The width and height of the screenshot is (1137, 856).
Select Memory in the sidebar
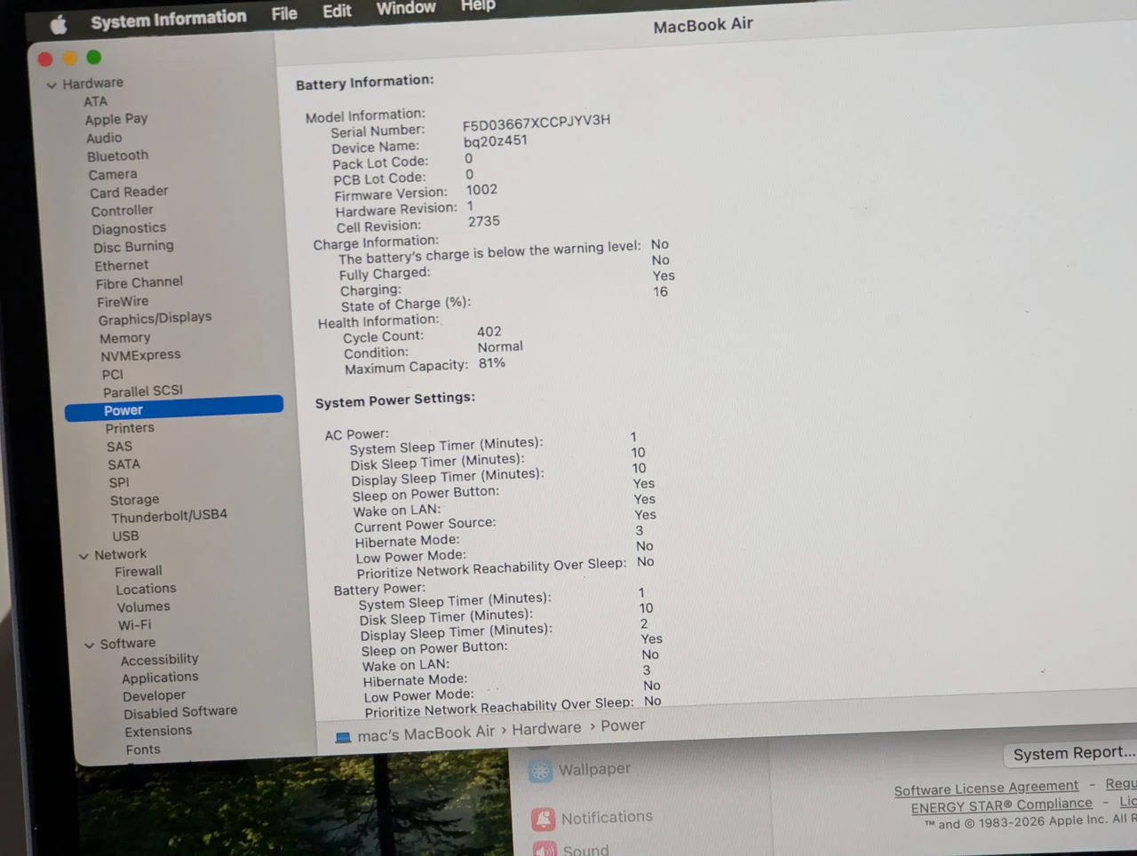click(124, 338)
